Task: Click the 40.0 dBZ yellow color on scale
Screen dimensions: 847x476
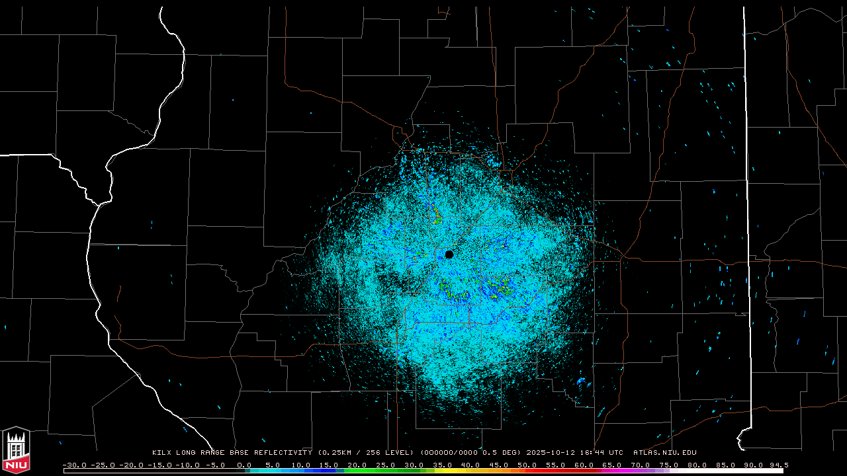Action: [x=470, y=471]
